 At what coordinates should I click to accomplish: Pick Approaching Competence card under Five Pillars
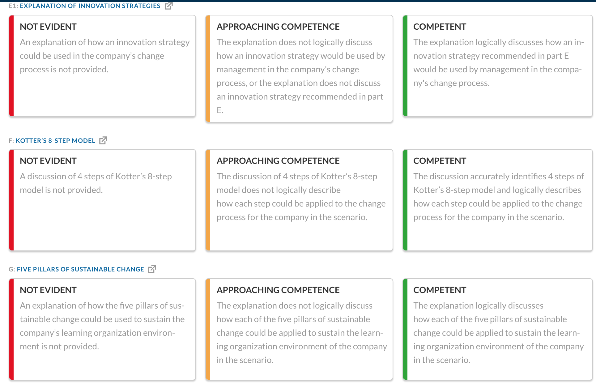pos(299,329)
